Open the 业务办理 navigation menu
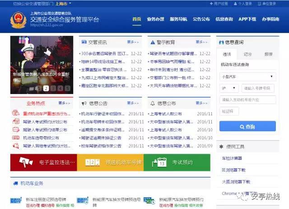 pyautogui.click(x=155, y=19)
